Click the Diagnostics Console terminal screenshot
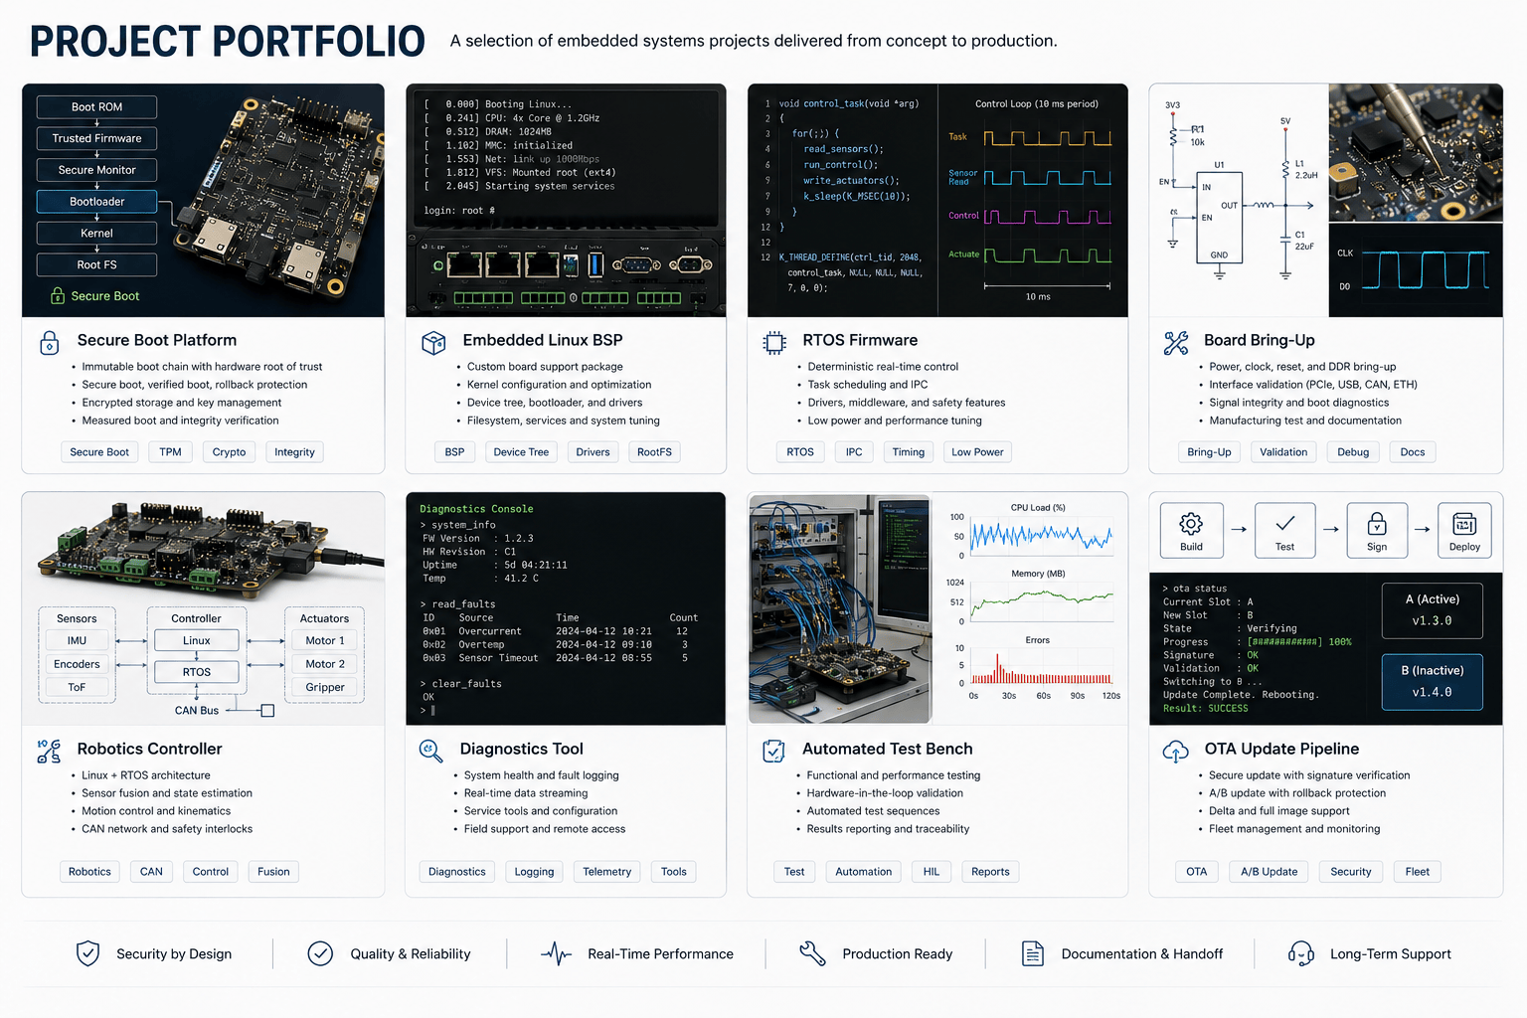Viewport: 1527px width, 1018px height. coord(566,608)
